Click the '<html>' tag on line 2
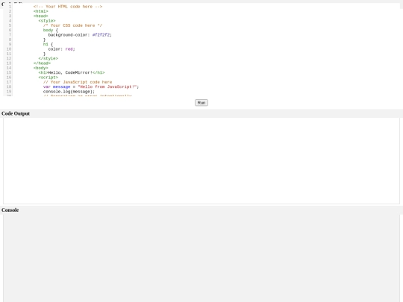Viewport: 403px width, 302px height. (x=40, y=11)
